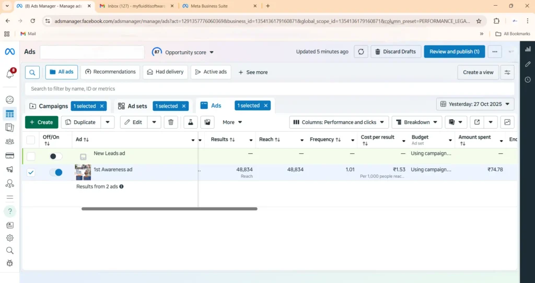Open notifications bell with 8 badge
Viewport: 535px width, 283px height.
[x=10, y=73]
